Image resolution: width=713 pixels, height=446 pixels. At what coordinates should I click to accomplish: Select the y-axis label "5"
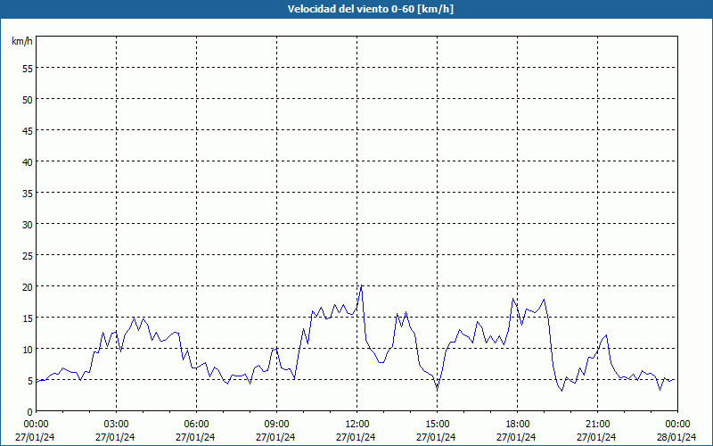[x=30, y=381]
